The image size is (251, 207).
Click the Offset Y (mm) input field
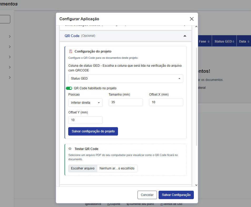point(85,120)
